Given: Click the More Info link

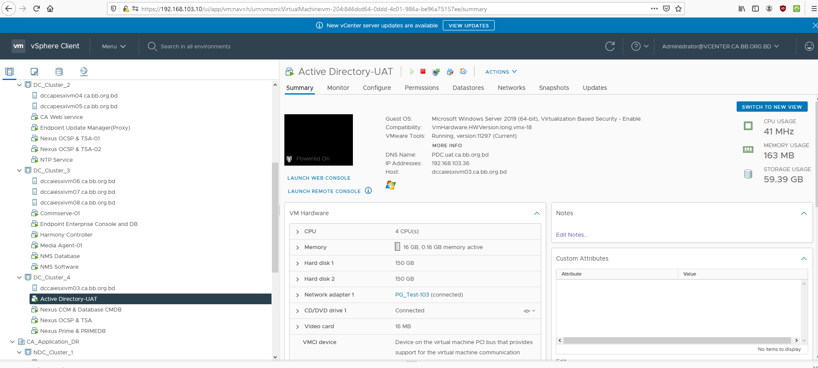Looking at the screenshot, I should 447,145.
